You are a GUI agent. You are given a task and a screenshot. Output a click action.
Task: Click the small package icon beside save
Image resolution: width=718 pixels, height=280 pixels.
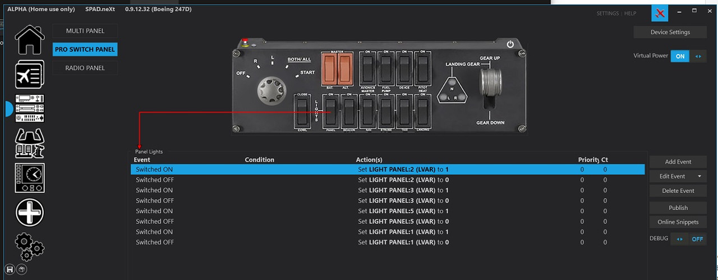coord(22,269)
